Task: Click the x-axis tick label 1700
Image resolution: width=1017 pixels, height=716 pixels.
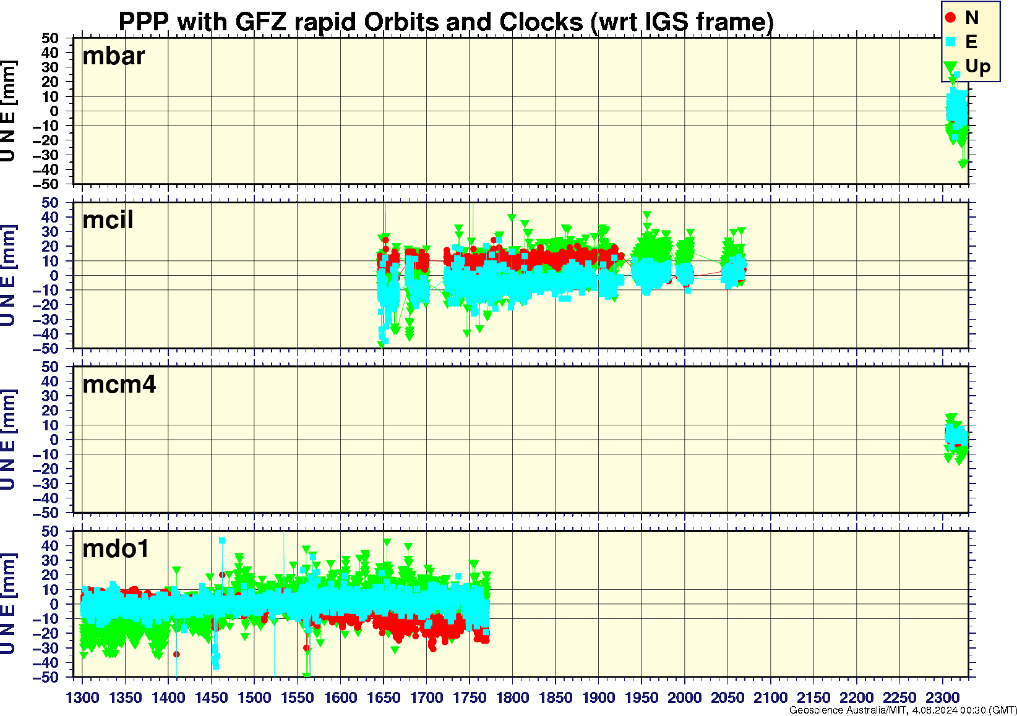Action: point(426,697)
